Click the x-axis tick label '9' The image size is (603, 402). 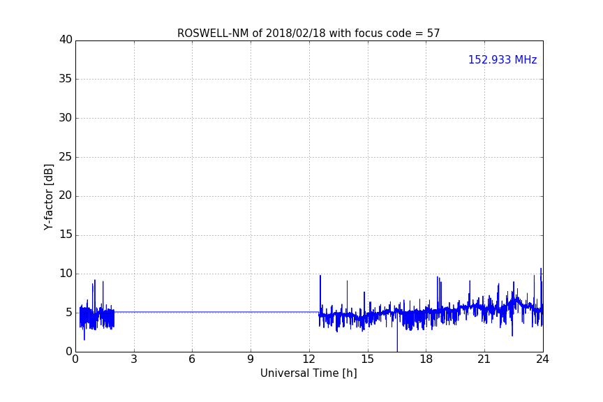[x=251, y=359]
